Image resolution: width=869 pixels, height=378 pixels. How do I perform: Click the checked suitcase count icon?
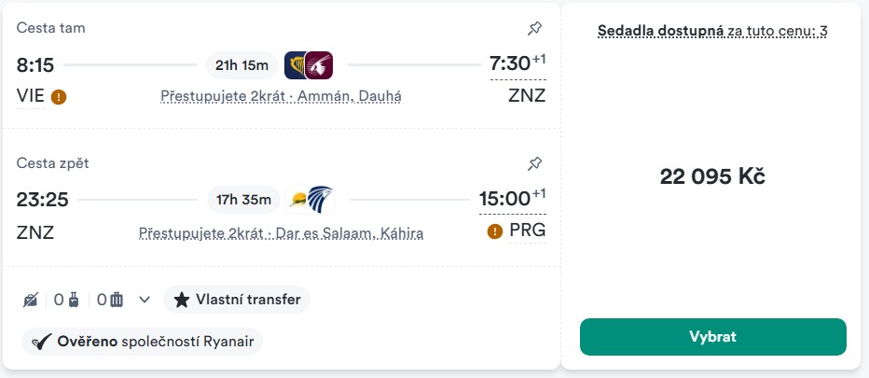tap(117, 300)
